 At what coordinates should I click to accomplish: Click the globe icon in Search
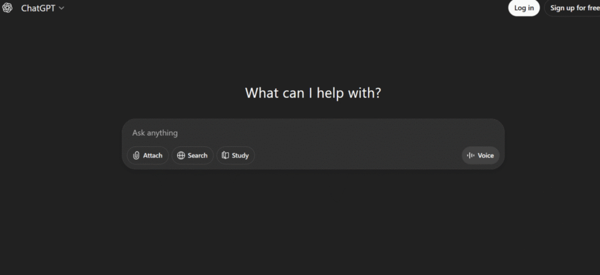tap(181, 156)
